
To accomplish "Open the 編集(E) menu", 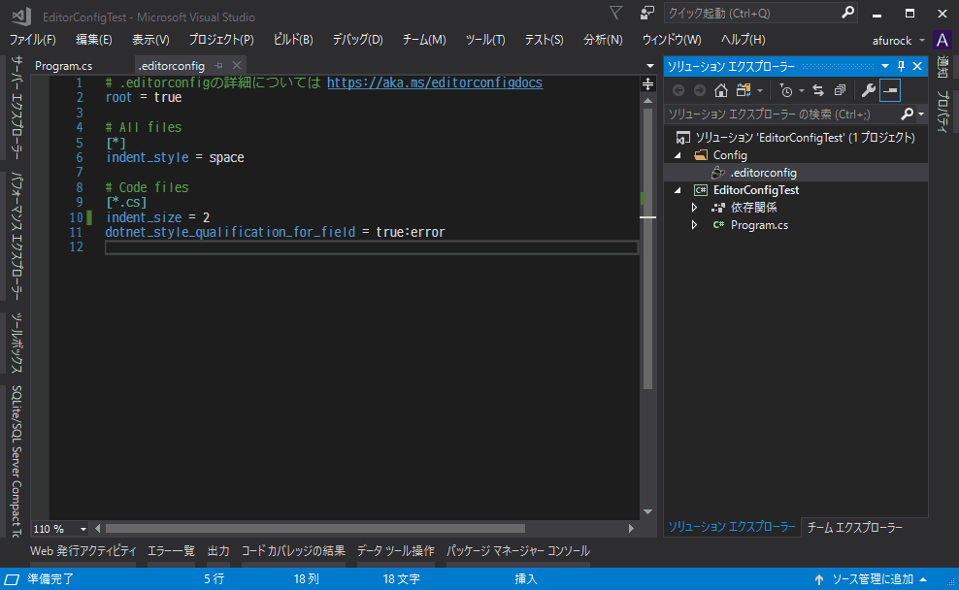I will [x=93, y=40].
